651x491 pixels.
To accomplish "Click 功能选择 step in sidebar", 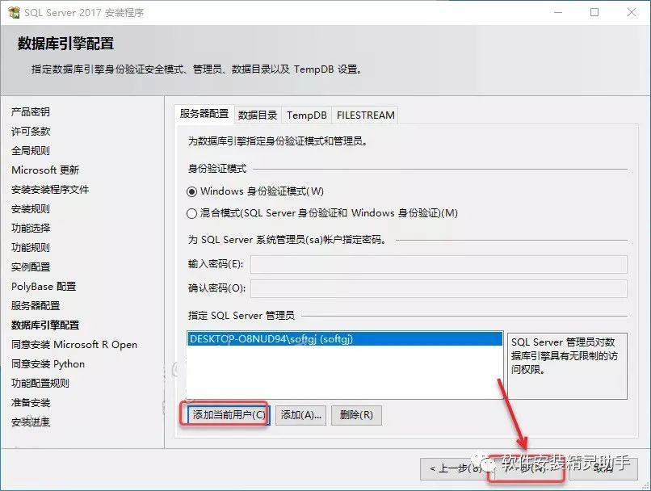I will click(31, 229).
